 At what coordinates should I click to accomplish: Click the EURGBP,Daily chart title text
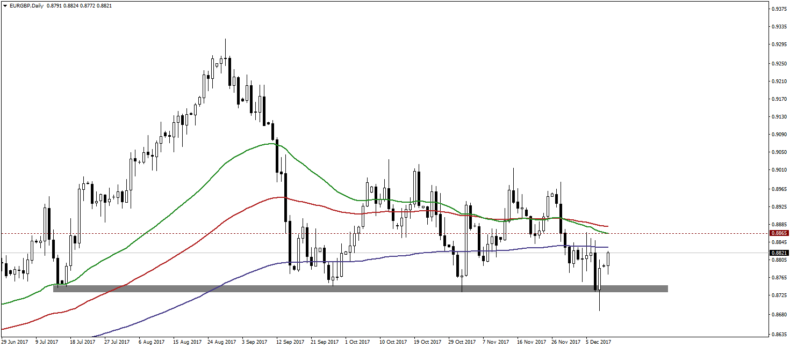point(26,5)
